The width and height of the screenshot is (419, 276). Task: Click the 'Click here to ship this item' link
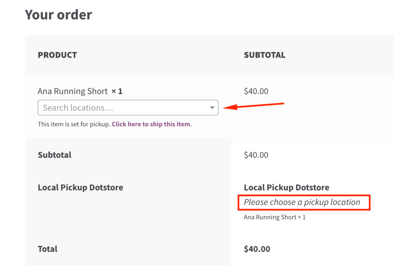[x=151, y=124]
